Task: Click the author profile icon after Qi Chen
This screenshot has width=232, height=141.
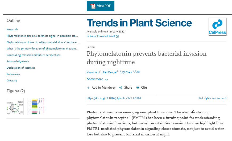Action: (x=136, y=72)
